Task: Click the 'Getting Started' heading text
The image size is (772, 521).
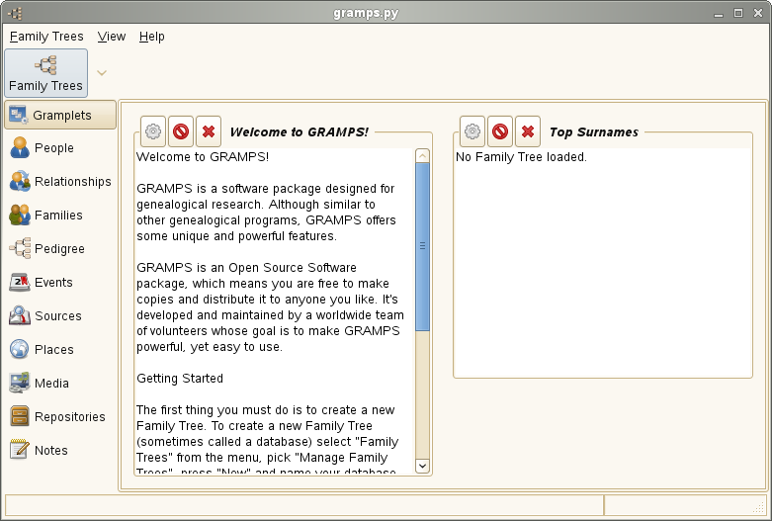Action: 180,379
